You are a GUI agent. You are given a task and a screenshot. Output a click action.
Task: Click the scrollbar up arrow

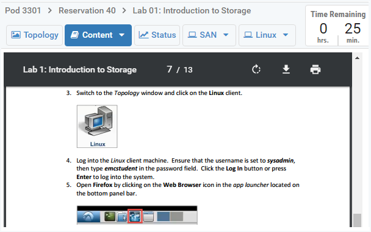point(358,58)
